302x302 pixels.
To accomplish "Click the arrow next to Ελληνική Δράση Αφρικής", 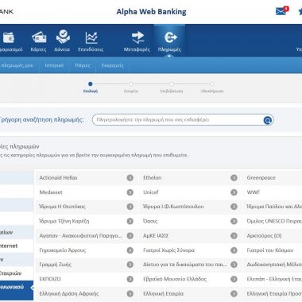I will click(130, 293).
